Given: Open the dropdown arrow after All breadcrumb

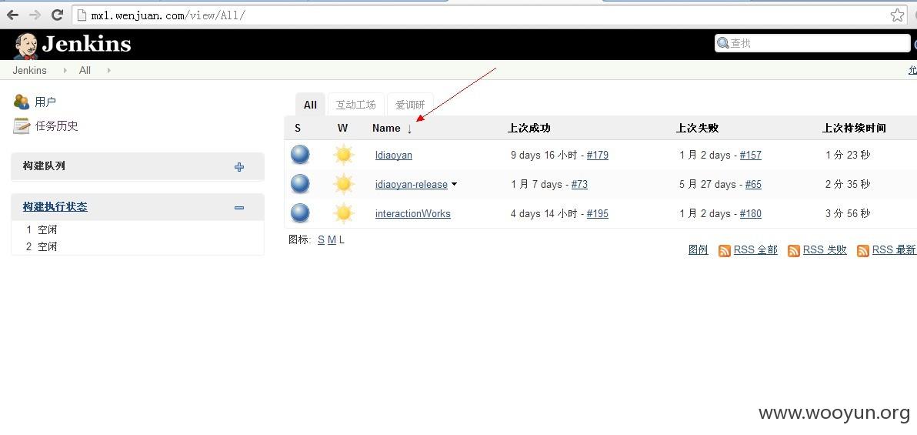Looking at the screenshot, I should pyautogui.click(x=108, y=70).
